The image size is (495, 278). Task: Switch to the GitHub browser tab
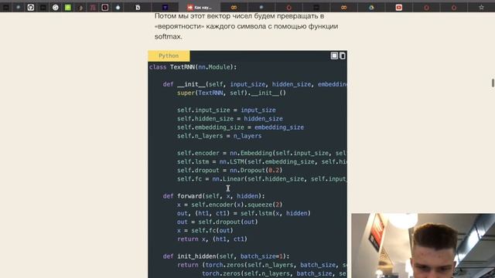coord(31,7)
